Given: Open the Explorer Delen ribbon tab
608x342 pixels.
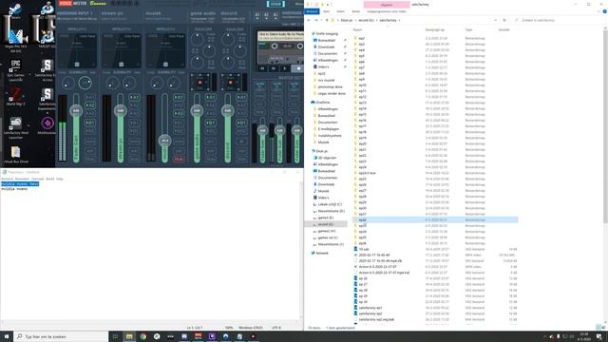Looking at the screenshot, I should [x=340, y=11].
